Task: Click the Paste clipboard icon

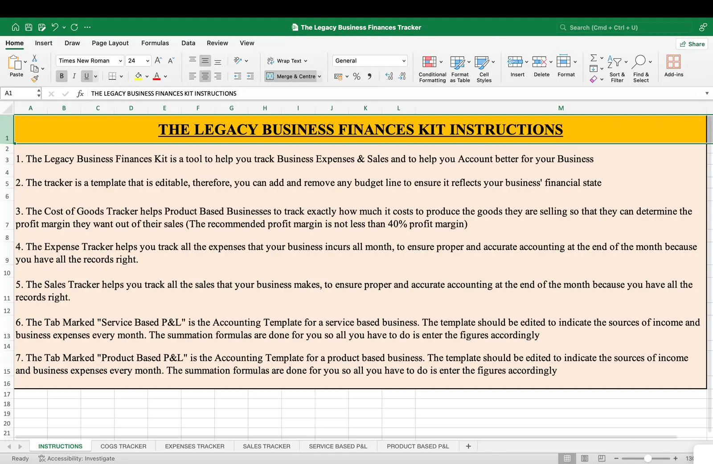Action: pos(14,62)
